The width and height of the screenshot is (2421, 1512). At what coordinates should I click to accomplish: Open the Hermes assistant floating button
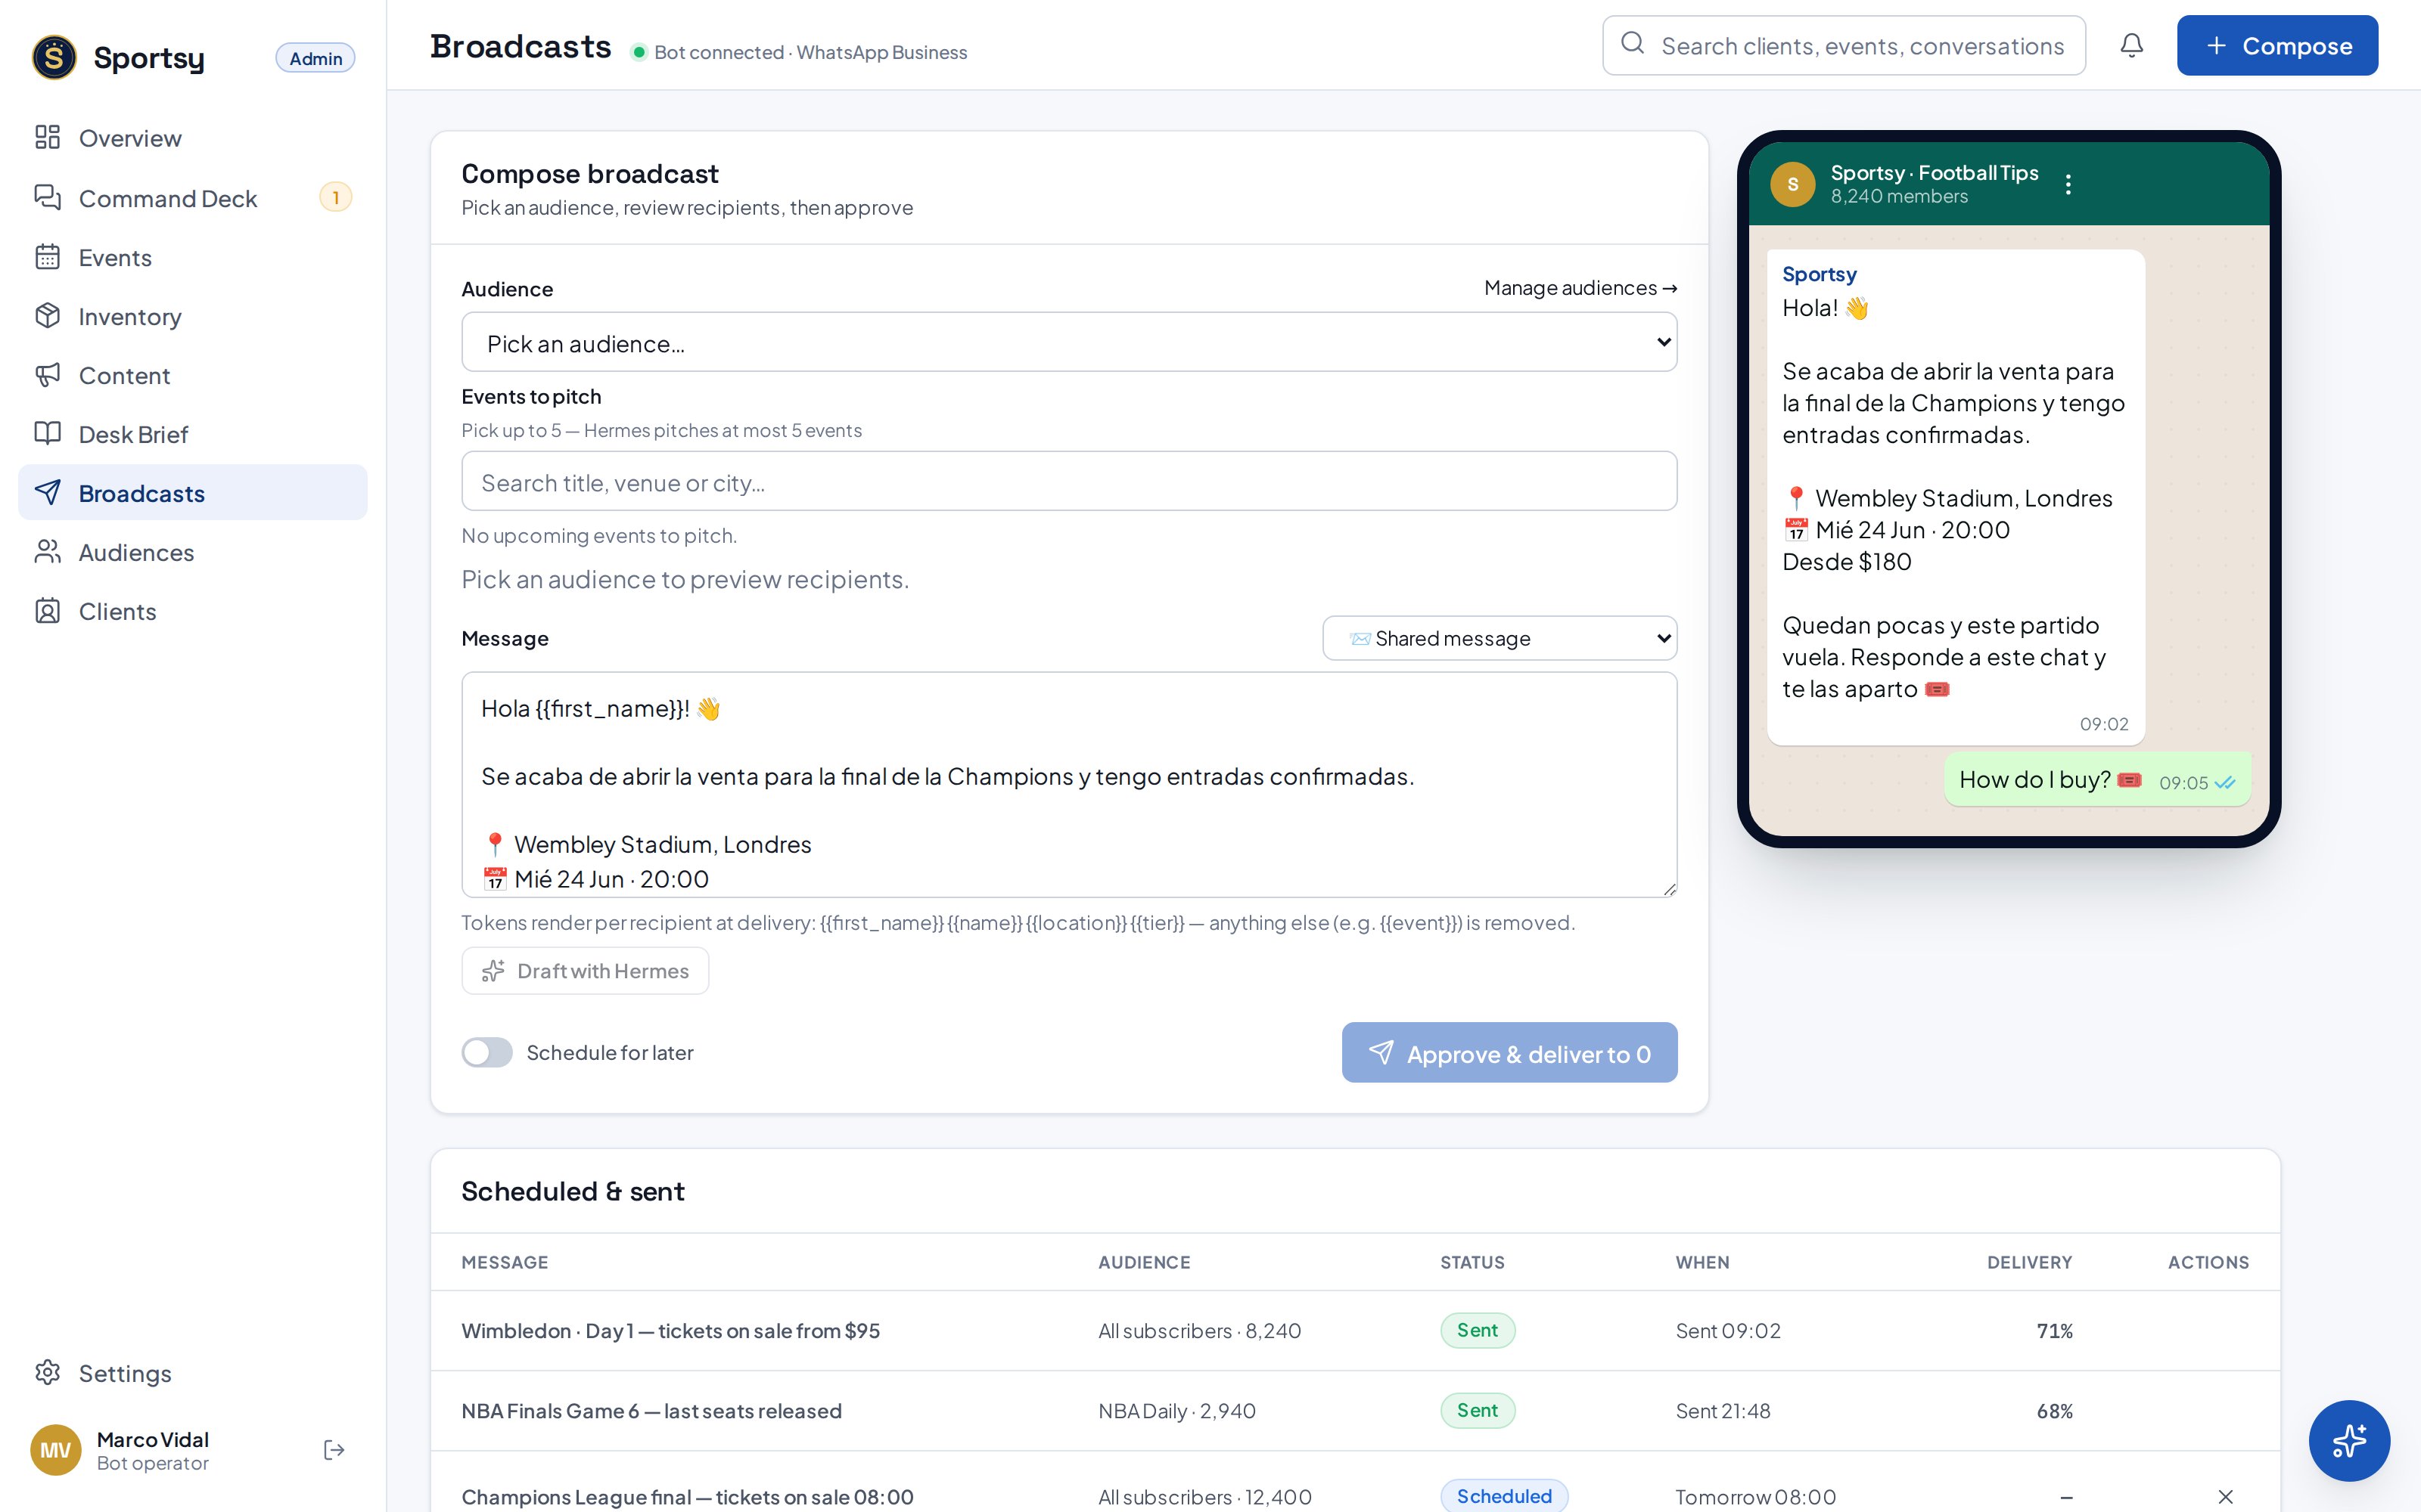(x=2349, y=1440)
